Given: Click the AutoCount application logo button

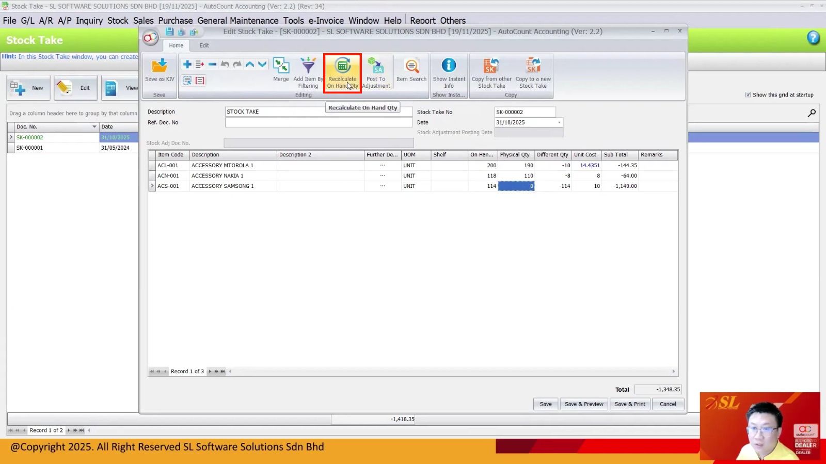Looking at the screenshot, I should pos(151,38).
